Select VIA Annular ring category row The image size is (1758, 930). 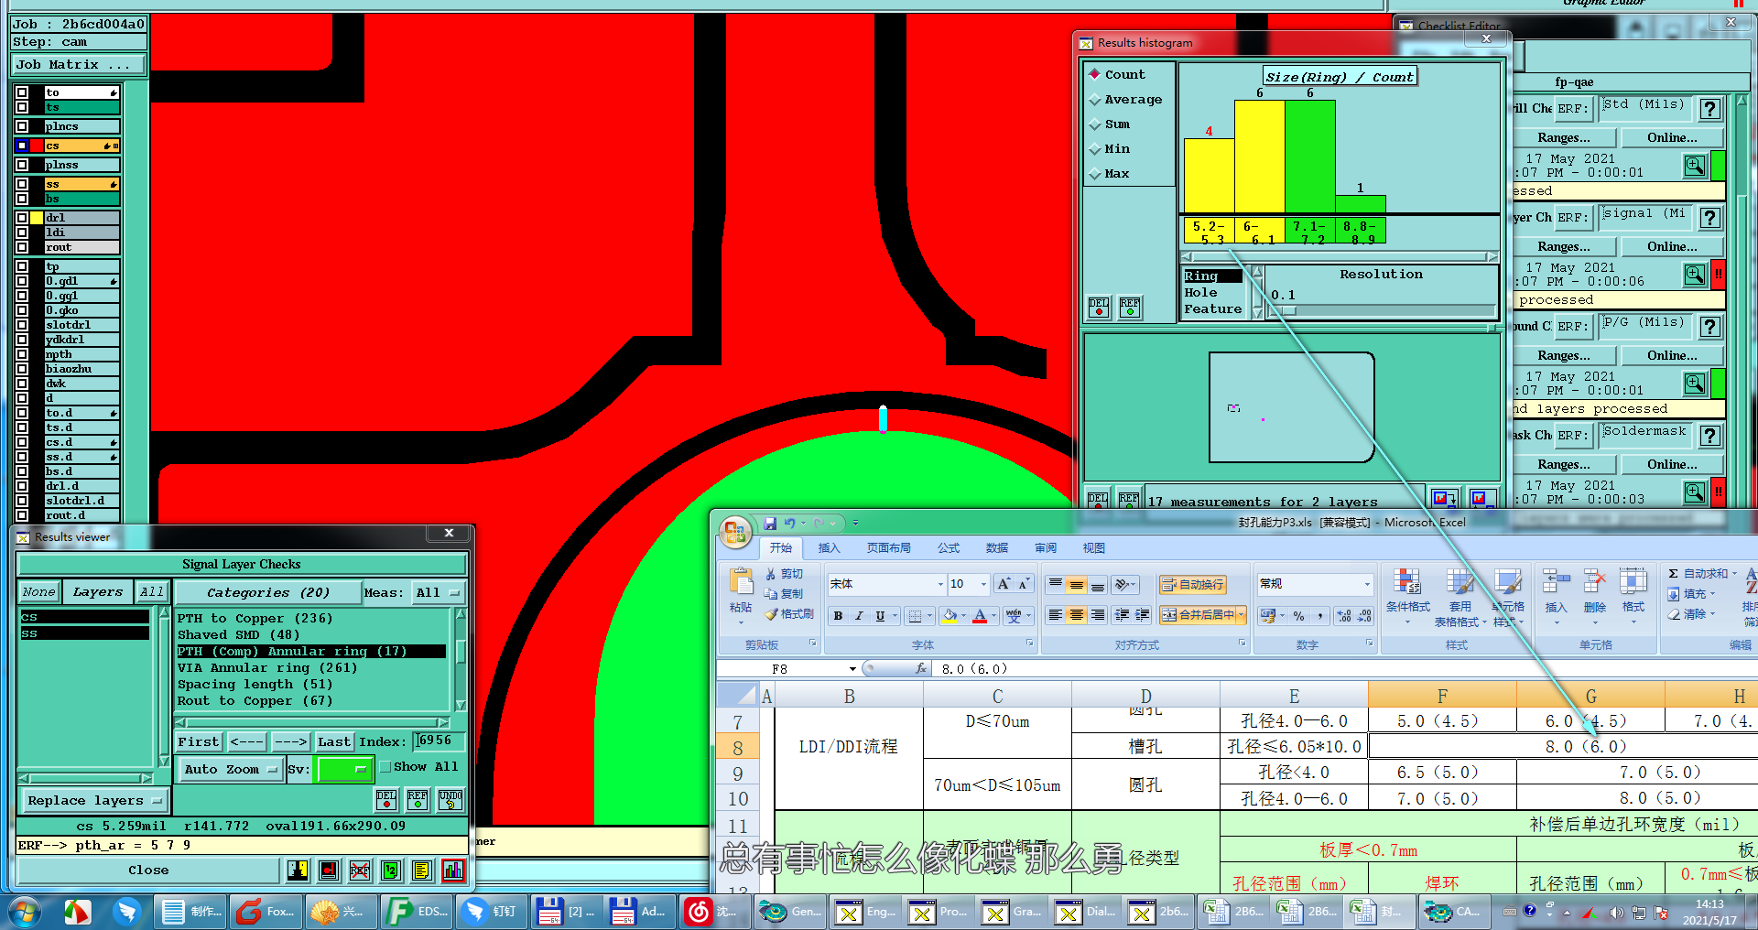click(311, 668)
